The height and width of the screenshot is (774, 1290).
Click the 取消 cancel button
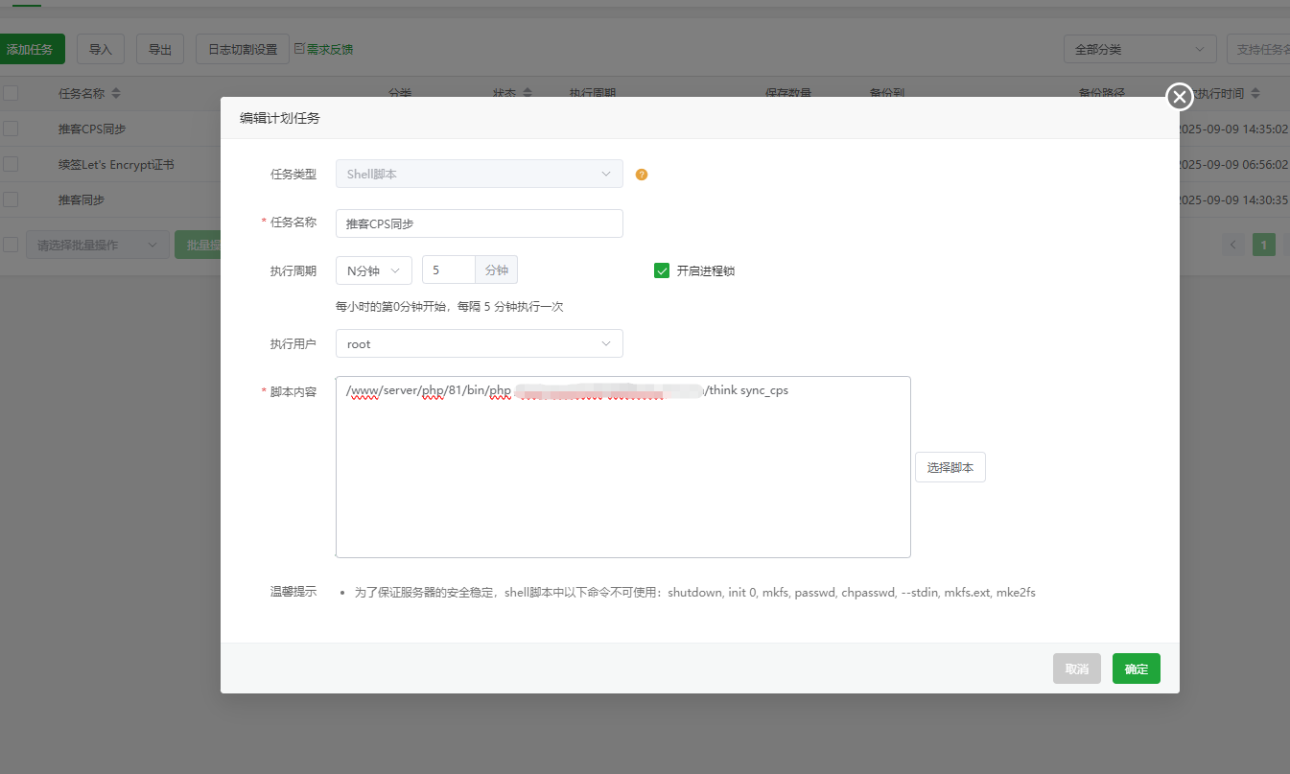(1076, 668)
